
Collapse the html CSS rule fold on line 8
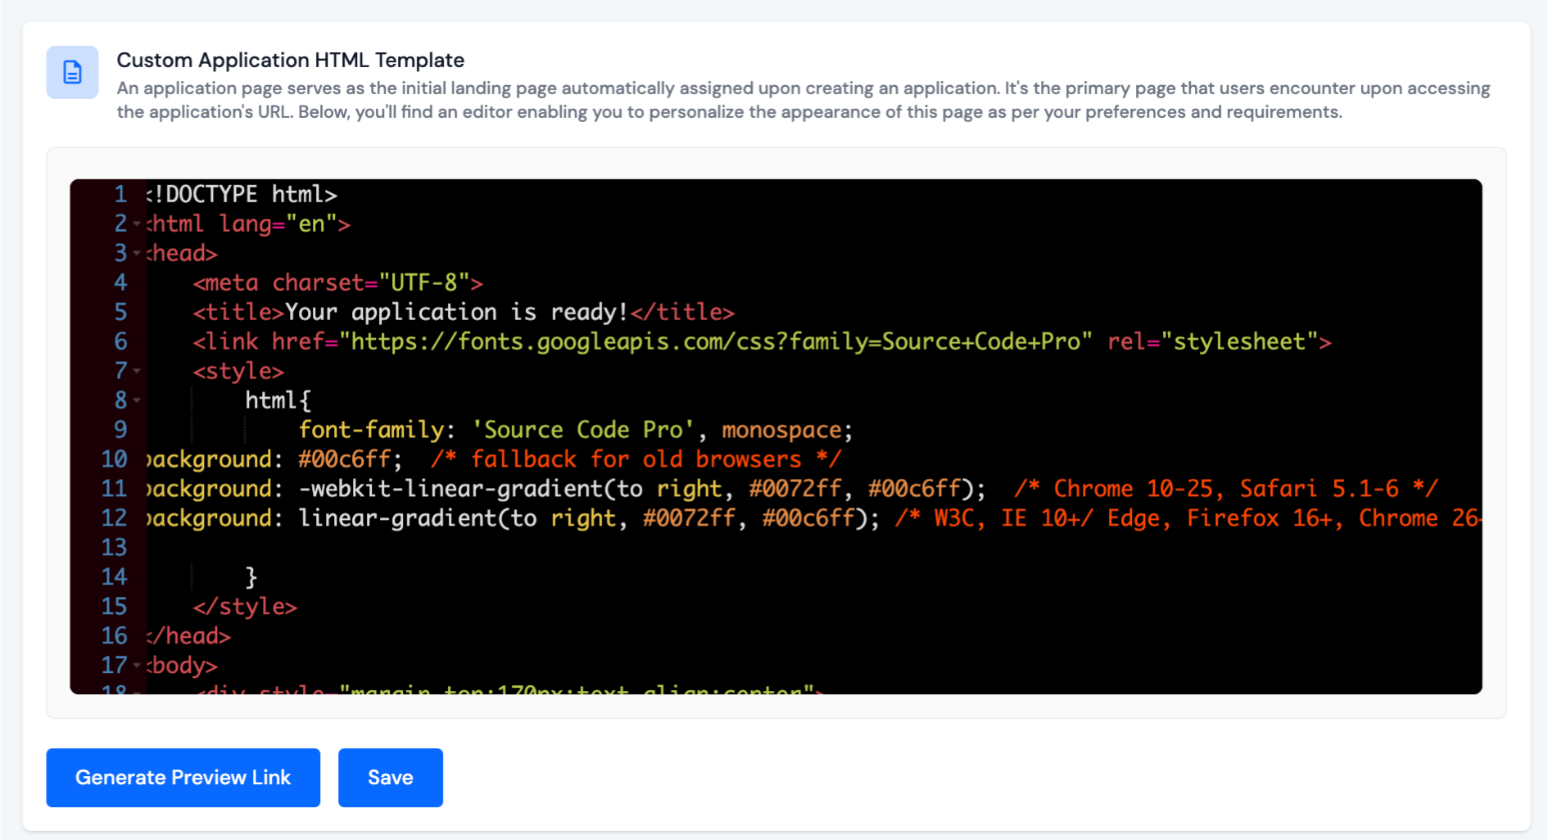point(136,400)
